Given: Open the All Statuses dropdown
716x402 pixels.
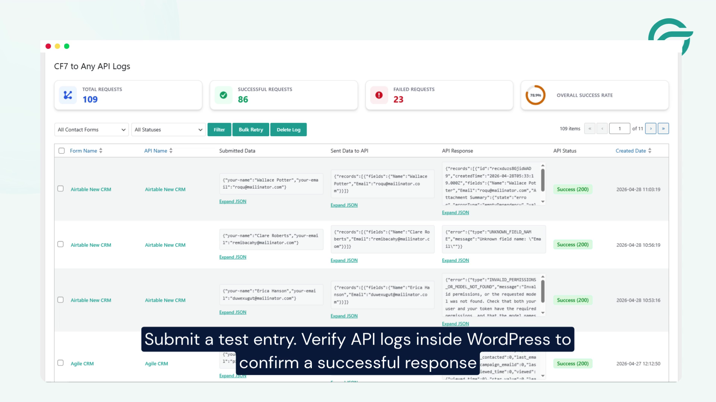Looking at the screenshot, I should click(x=168, y=130).
